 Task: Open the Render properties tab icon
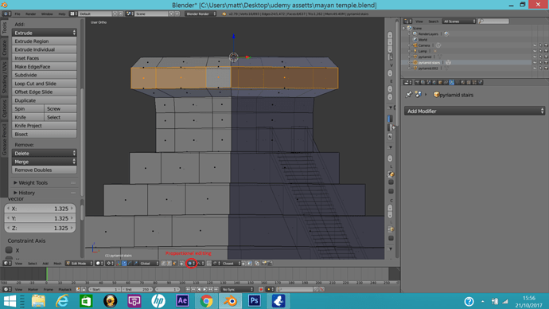click(417, 82)
